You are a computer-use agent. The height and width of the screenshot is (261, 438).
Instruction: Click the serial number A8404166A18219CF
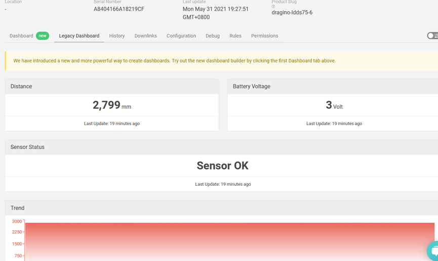(x=119, y=9)
